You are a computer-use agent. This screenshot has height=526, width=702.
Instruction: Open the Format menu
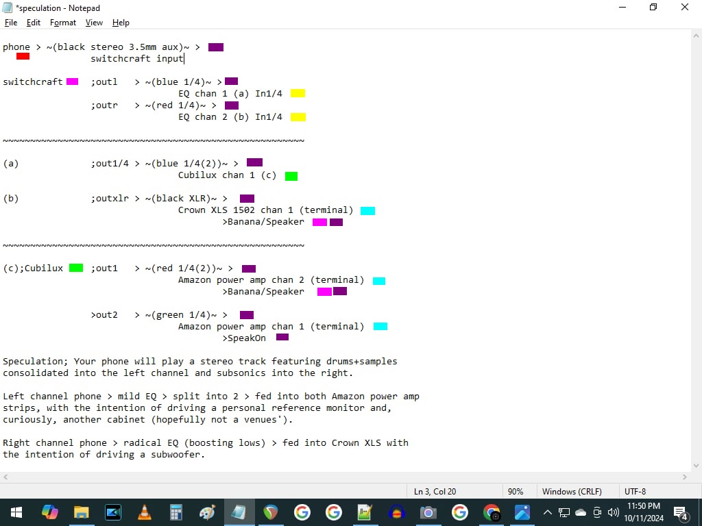click(x=63, y=23)
